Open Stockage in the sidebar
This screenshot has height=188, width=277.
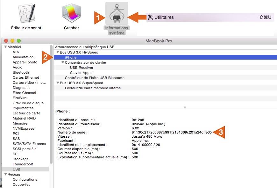tap(20, 159)
